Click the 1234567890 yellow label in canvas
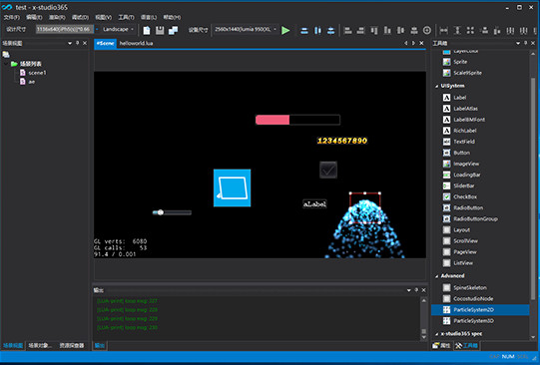The image size is (540, 365). 342,141
